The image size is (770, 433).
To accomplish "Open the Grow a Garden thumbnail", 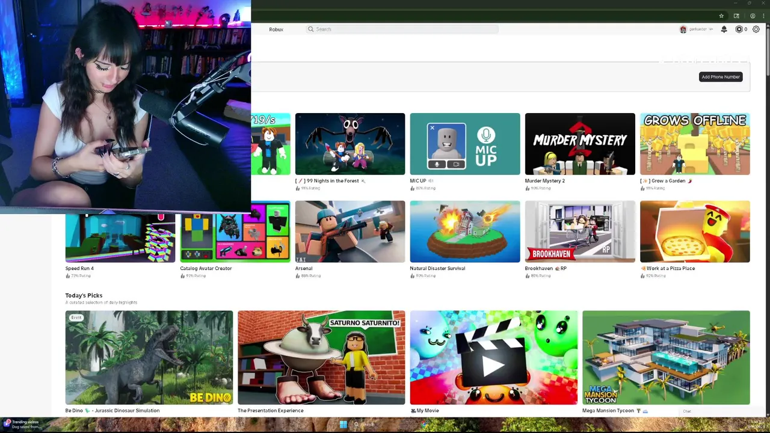I will click(x=695, y=144).
